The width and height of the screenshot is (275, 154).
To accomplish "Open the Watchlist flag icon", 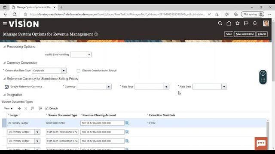I will pos(246,24).
